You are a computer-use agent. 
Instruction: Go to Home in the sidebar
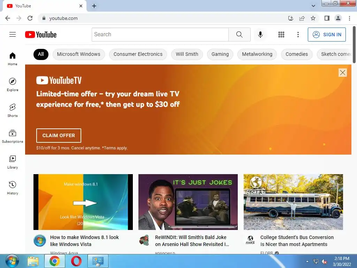click(x=13, y=59)
